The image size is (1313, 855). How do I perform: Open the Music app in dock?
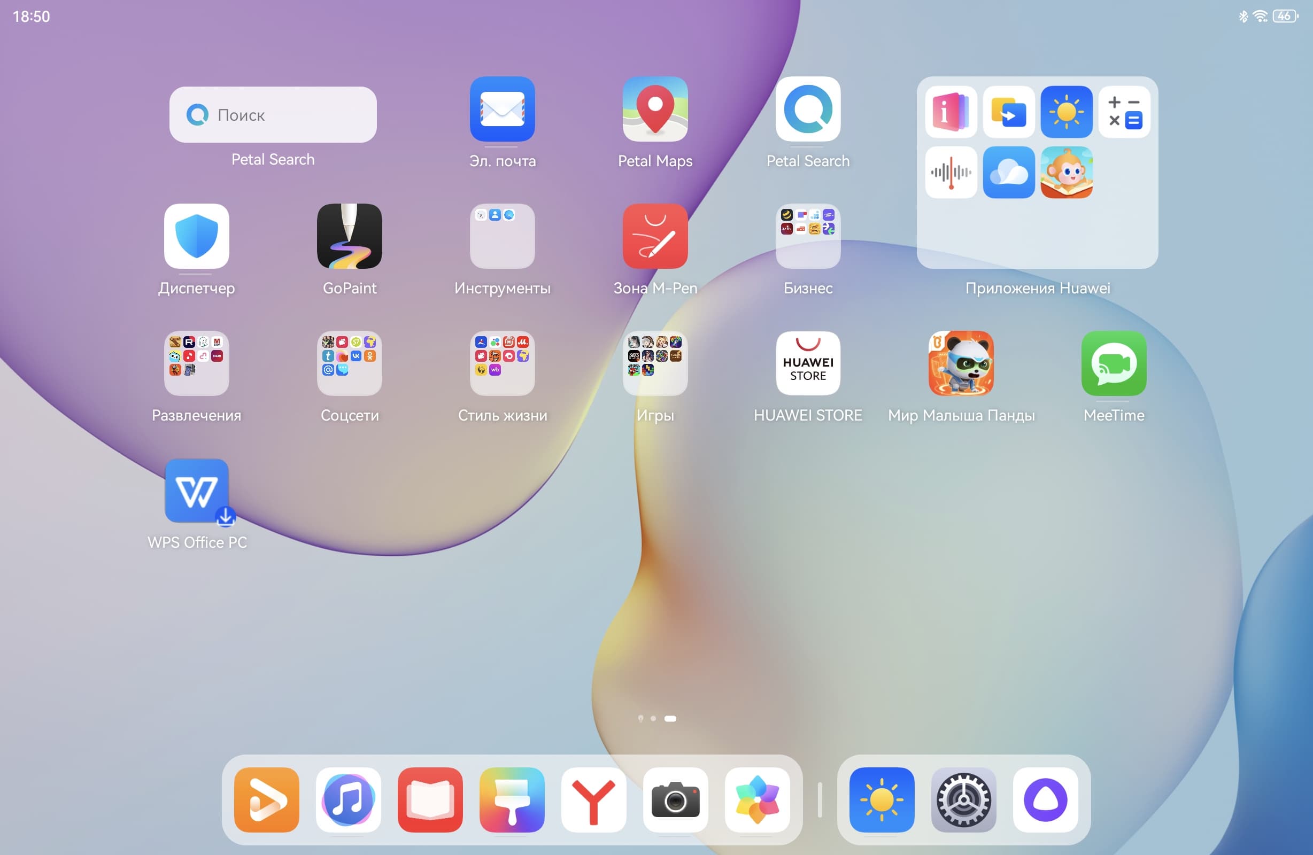[348, 799]
